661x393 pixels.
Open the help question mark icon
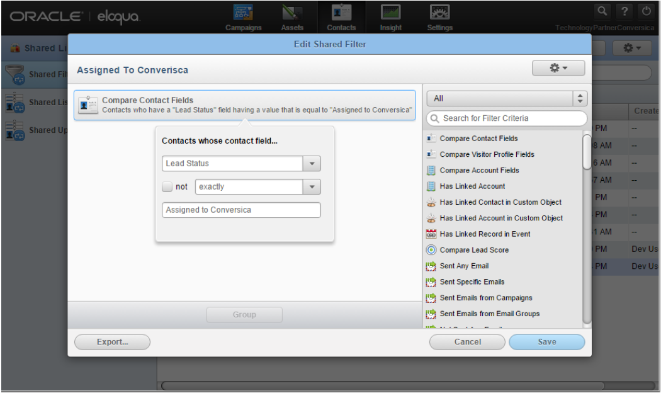[x=624, y=11]
